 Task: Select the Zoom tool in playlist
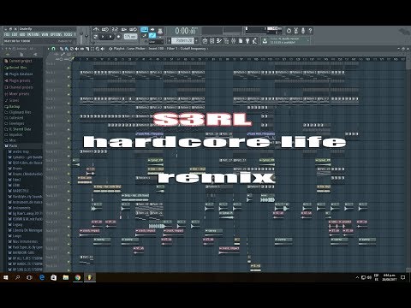click(x=98, y=49)
